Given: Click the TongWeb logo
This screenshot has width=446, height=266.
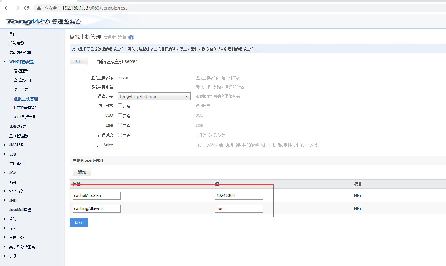Looking at the screenshot, I should [44, 22].
